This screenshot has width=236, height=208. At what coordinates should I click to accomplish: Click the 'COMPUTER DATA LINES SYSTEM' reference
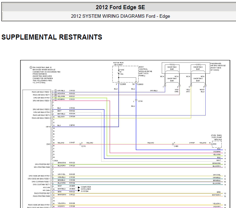pos(86,189)
